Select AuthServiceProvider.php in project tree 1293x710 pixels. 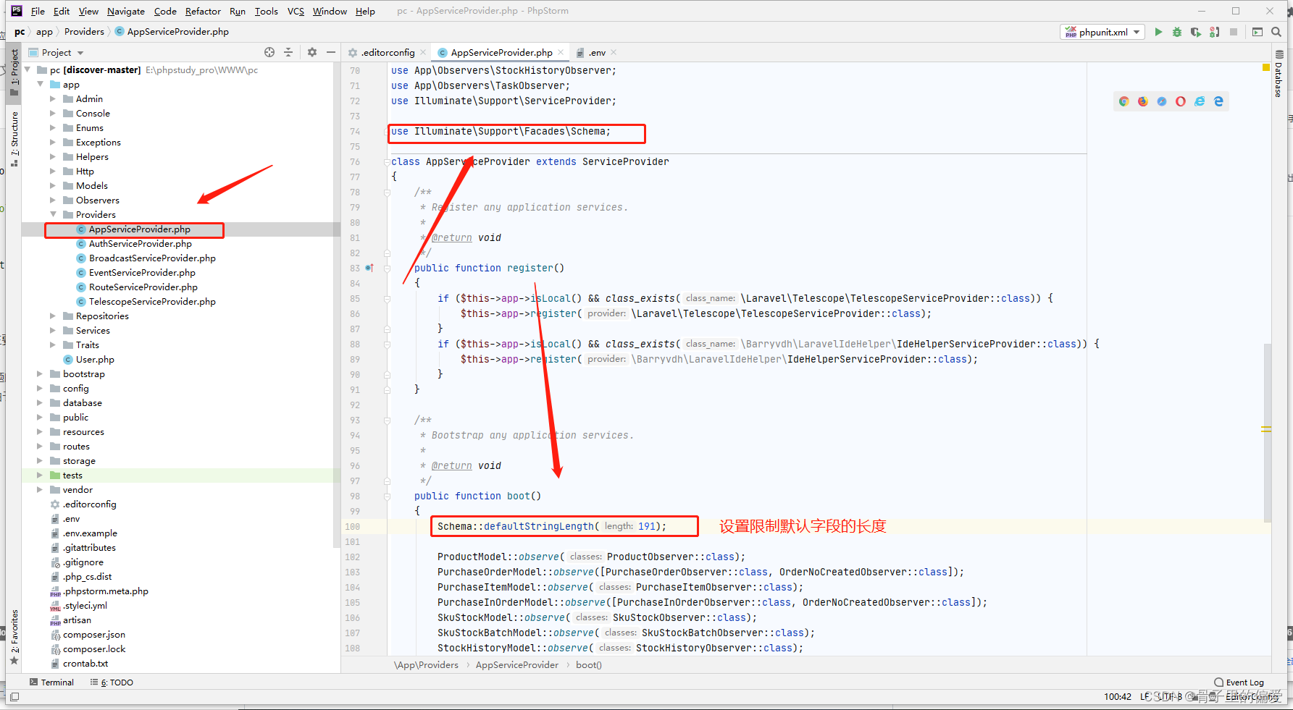[140, 243]
